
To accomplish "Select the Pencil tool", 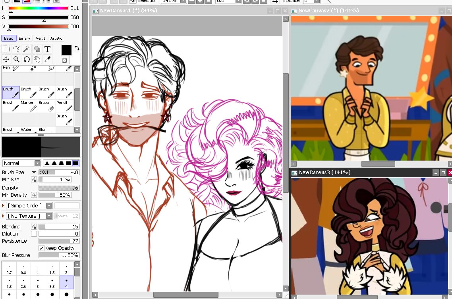I will pyautogui.click(x=65, y=106).
